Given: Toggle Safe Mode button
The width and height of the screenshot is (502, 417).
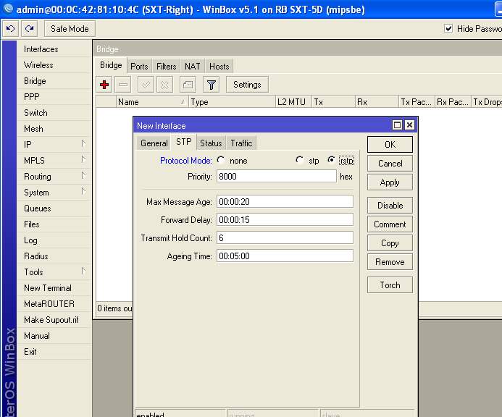Looking at the screenshot, I should tap(70, 29).
